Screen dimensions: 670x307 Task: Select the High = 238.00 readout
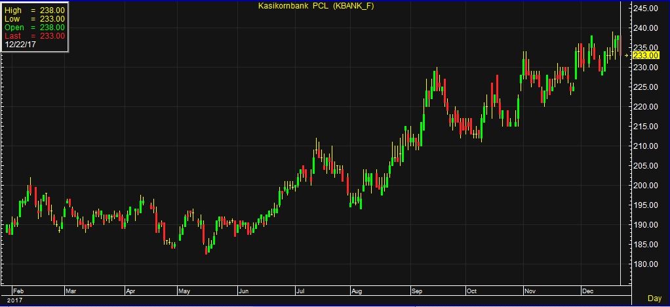coord(35,10)
